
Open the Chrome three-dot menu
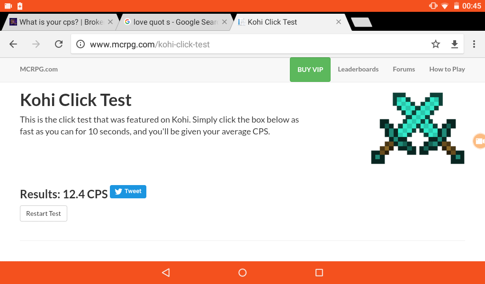474,44
